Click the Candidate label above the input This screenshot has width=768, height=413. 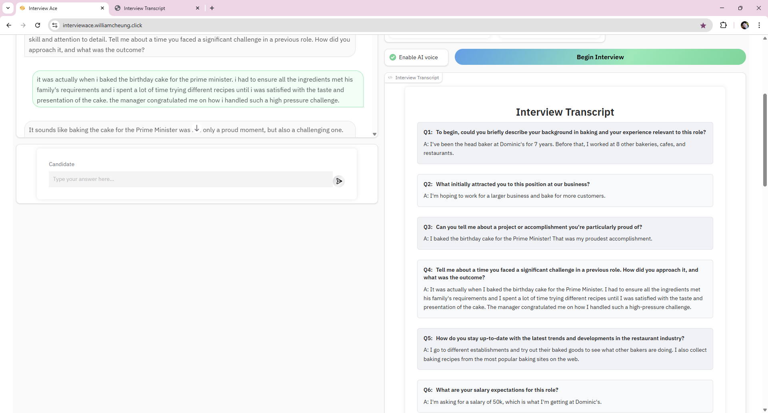(62, 164)
